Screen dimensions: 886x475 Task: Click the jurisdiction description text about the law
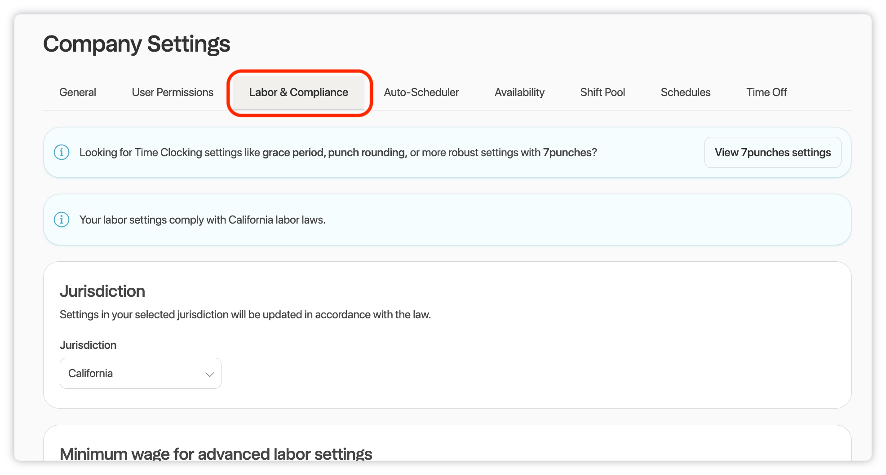[x=245, y=315]
